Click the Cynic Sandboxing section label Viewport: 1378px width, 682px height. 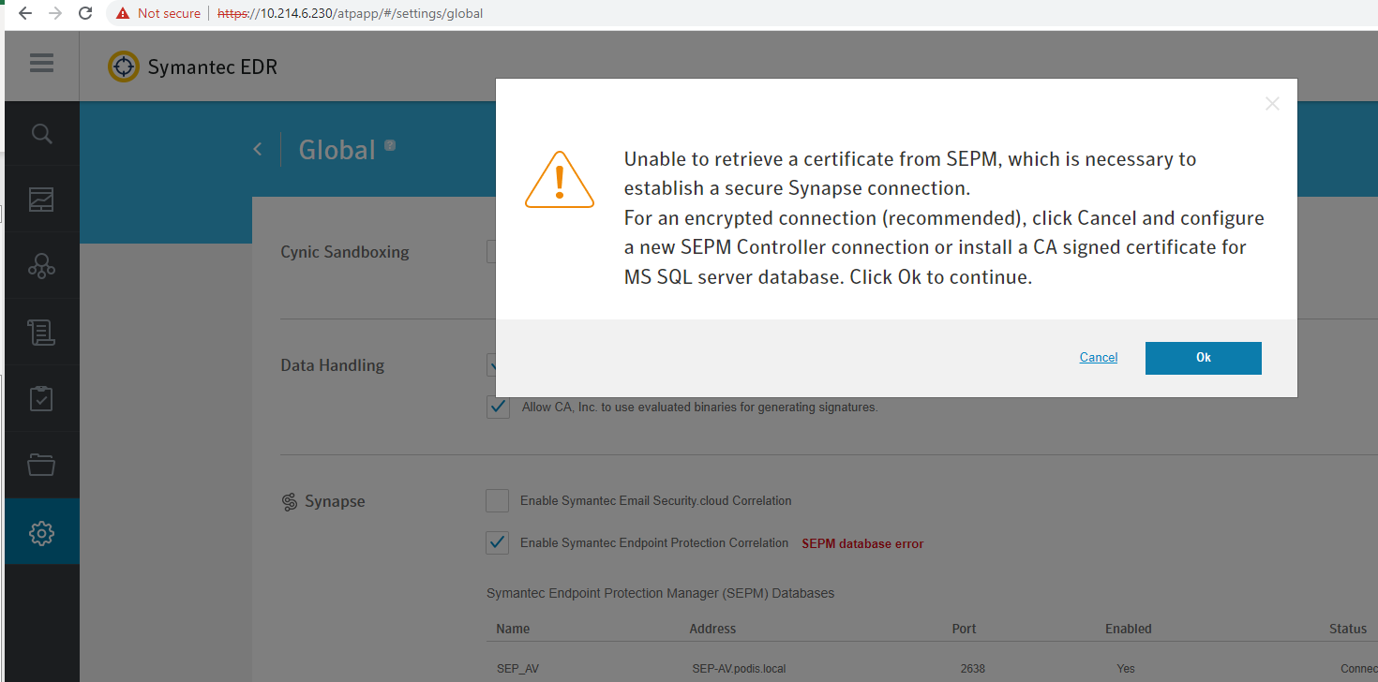[345, 252]
